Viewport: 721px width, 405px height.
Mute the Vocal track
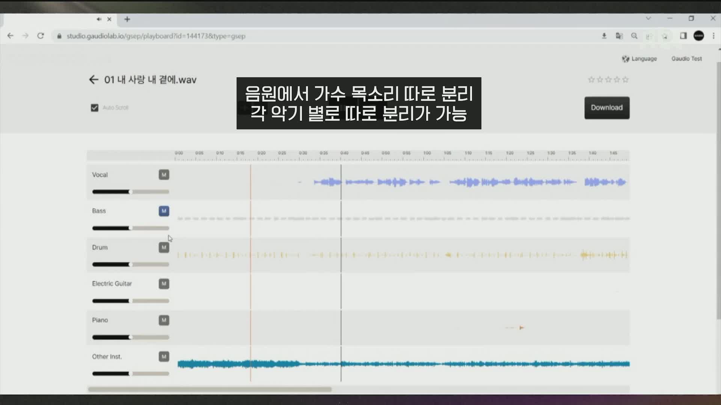point(164,175)
